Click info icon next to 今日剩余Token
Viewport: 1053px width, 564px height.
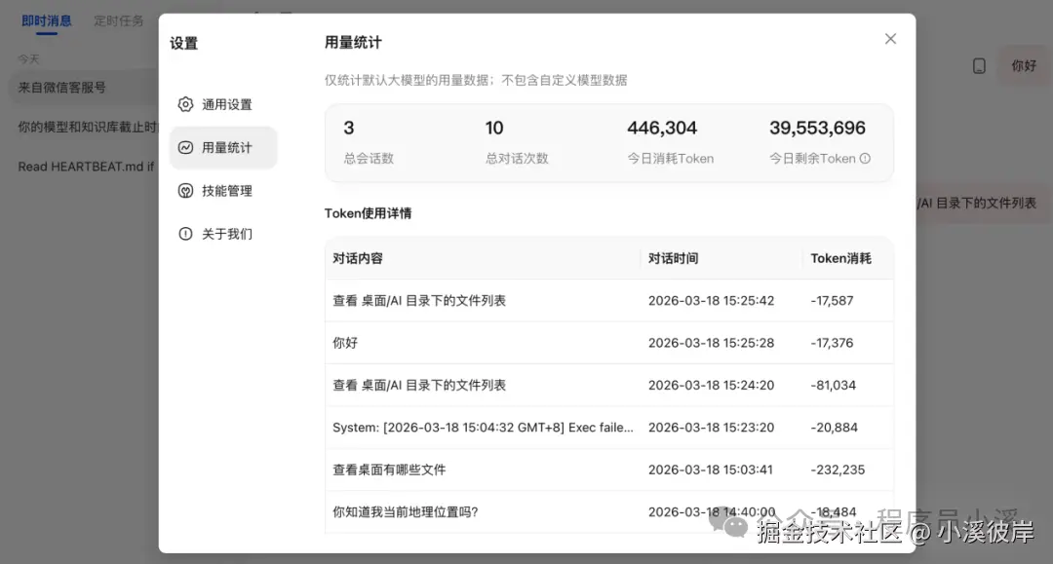coord(865,158)
